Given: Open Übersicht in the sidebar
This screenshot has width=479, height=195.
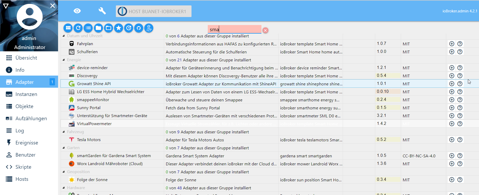Looking at the screenshot, I should coord(29,58).
